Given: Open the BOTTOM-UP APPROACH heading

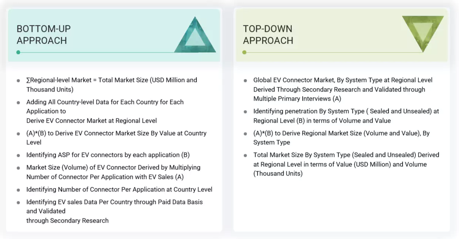Looking at the screenshot, I should pyautogui.click(x=43, y=35).
